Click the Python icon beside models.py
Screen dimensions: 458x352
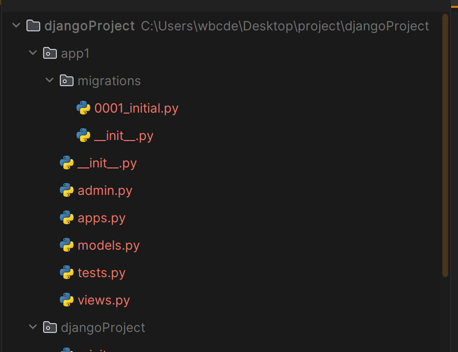click(x=67, y=245)
